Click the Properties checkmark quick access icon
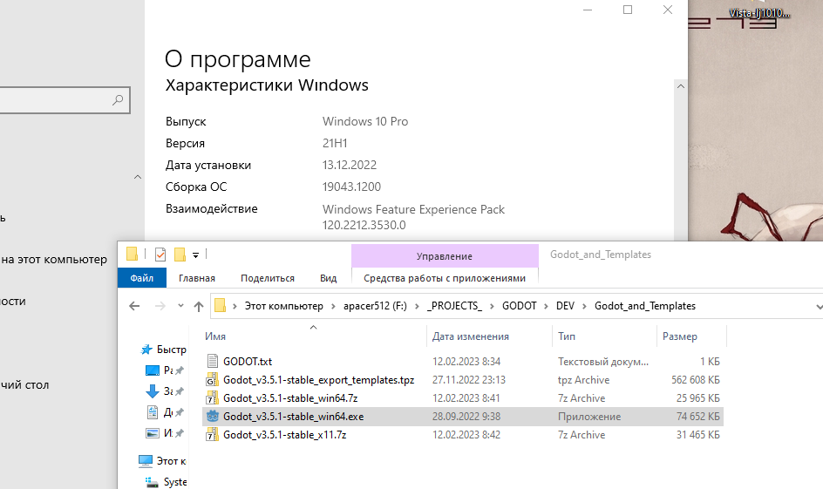The height and width of the screenshot is (489, 823). (x=160, y=255)
